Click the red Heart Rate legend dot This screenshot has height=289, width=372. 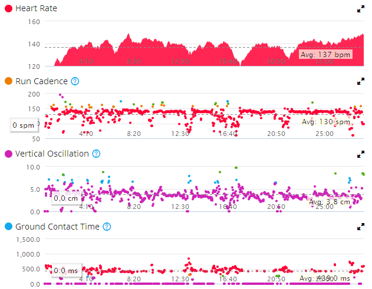[x=8, y=8]
